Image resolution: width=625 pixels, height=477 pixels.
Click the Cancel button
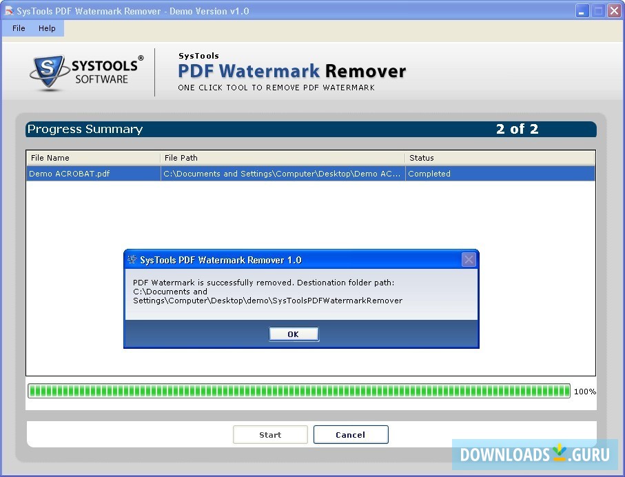click(351, 434)
